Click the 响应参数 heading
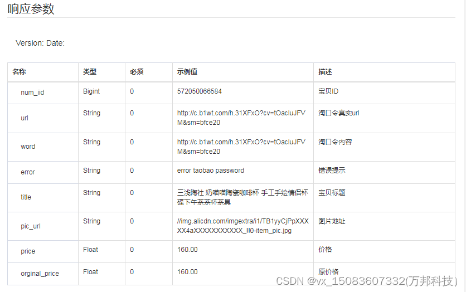 tap(31, 9)
